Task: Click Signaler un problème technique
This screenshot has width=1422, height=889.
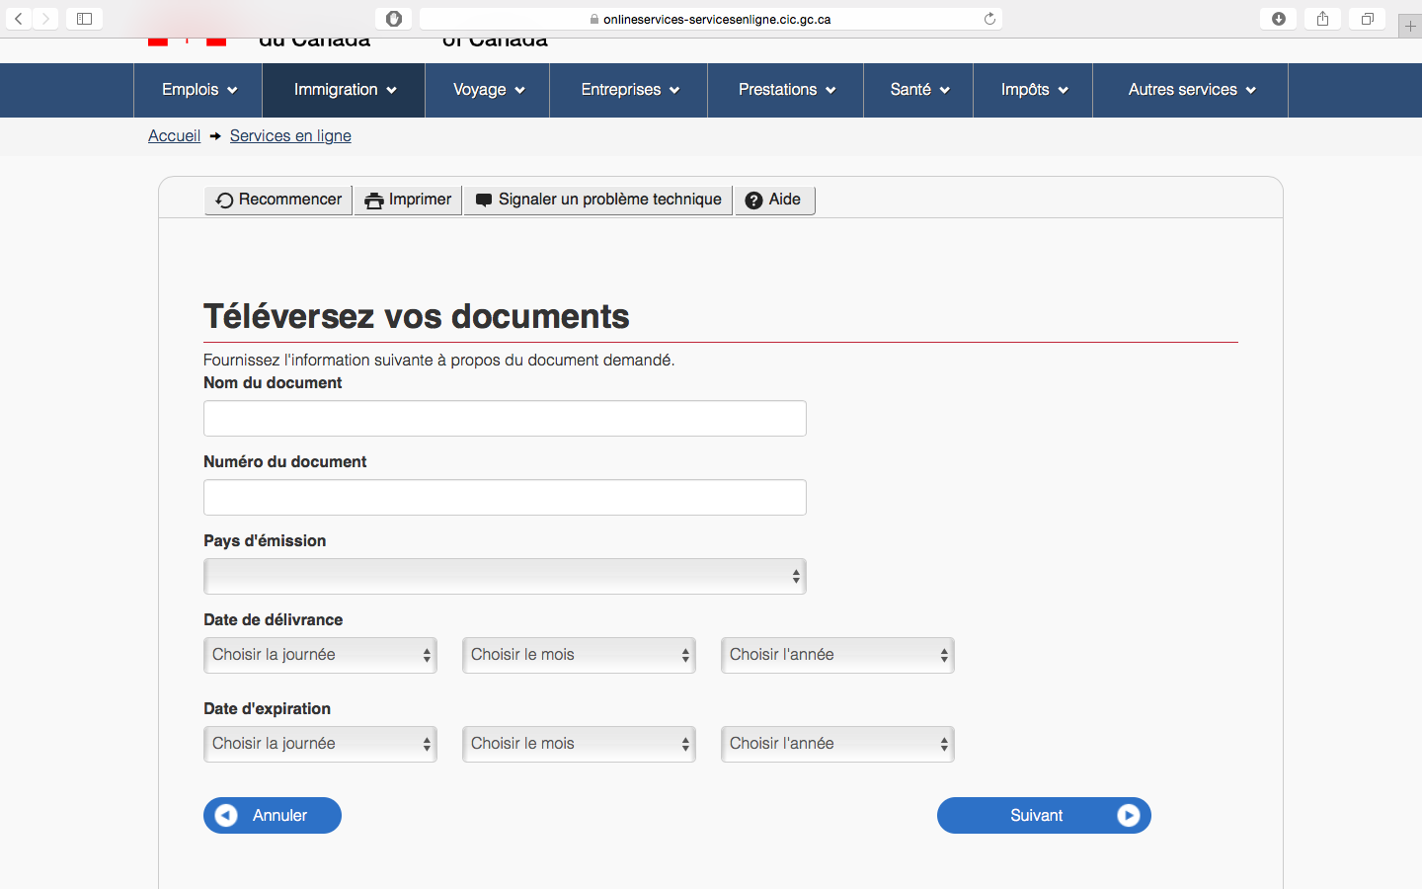Action: coord(598,200)
